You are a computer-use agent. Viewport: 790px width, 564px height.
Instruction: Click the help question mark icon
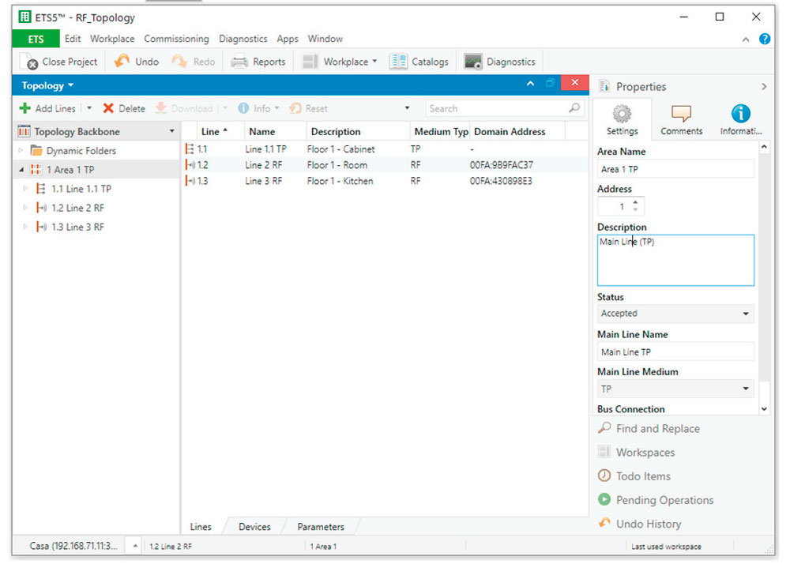pos(764,39)
